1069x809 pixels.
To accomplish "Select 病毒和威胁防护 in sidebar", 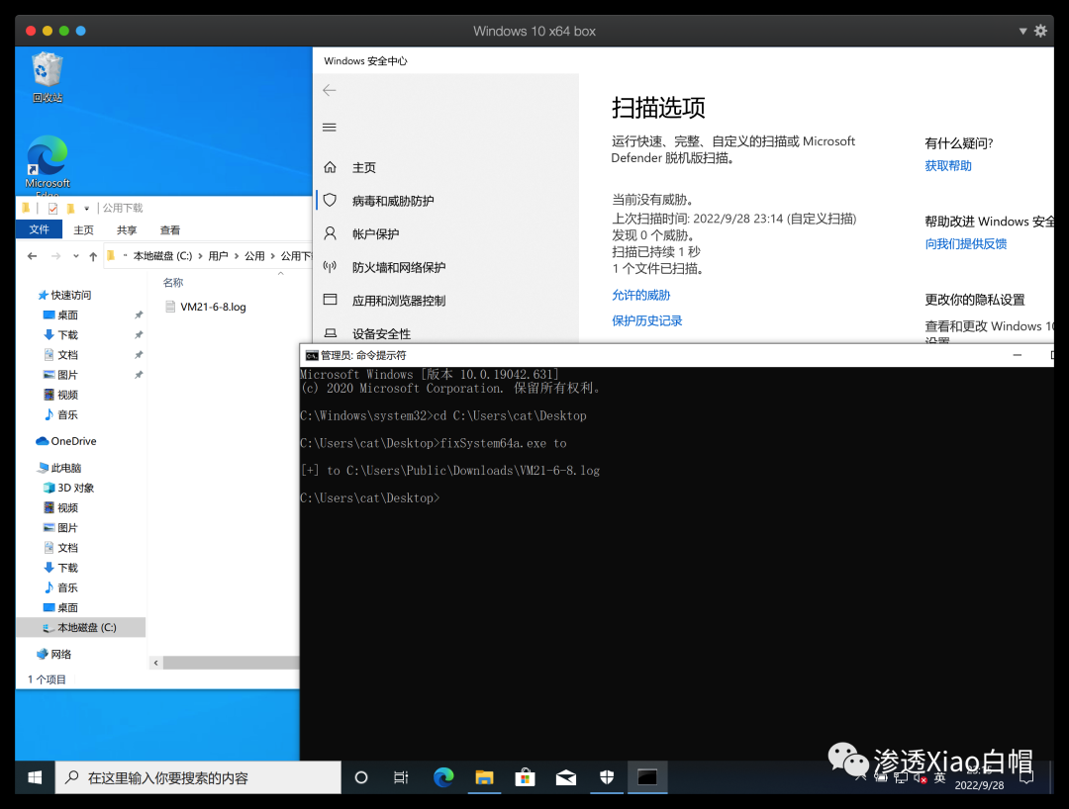I will click(393, 201).
